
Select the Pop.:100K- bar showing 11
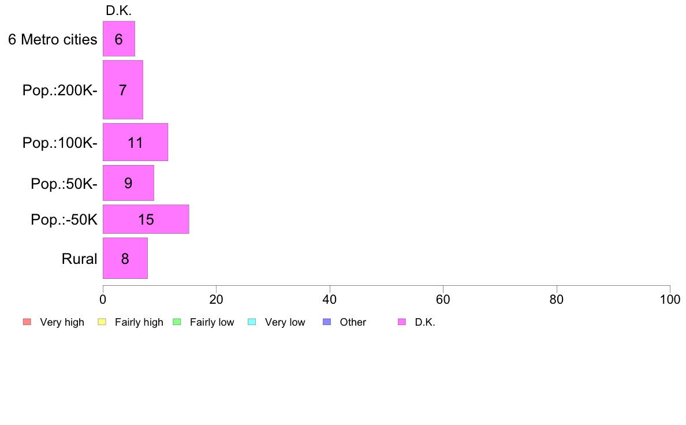(x=136, y=142)
